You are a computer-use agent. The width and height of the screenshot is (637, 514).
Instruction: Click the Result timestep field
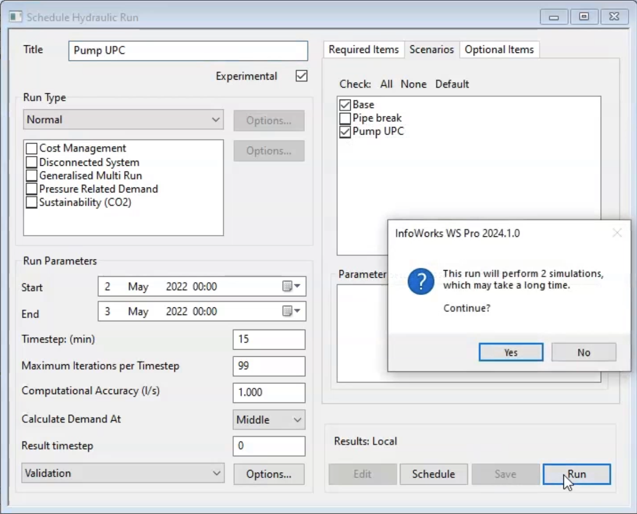(x=269, y=446)
